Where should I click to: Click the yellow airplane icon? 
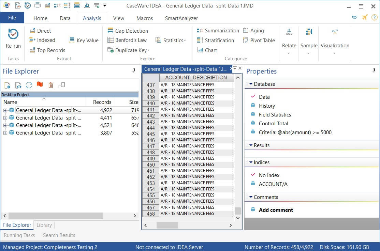click(365, 17)
